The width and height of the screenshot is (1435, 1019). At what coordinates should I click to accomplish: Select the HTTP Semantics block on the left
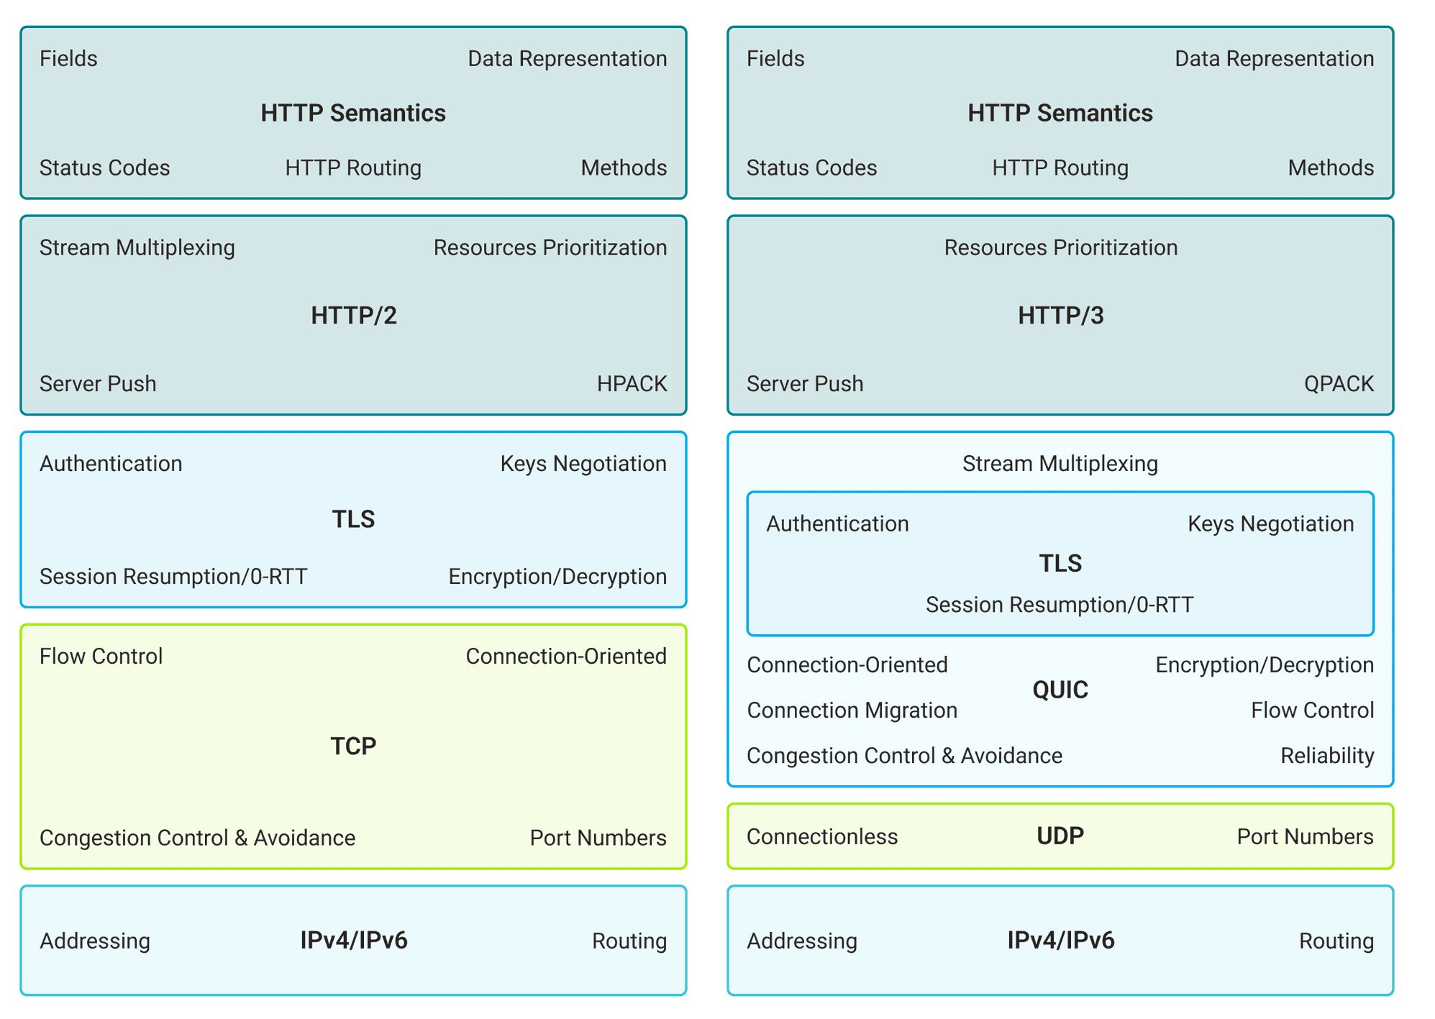[x=352, y=111]
